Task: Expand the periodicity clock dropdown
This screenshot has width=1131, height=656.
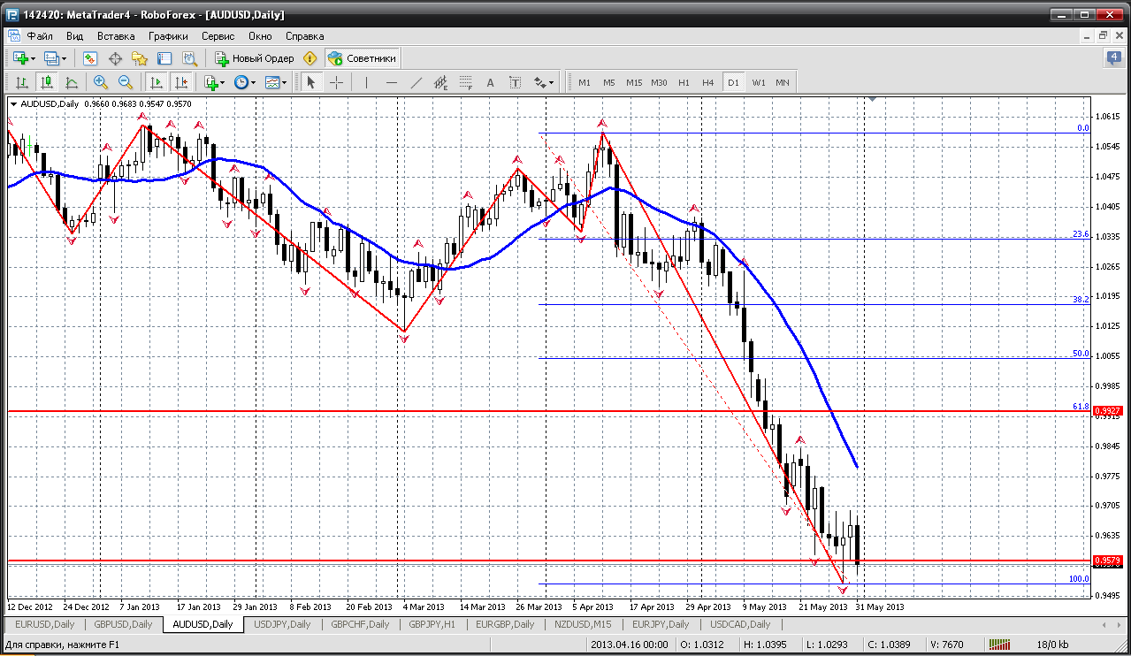Action: (253, 82)
